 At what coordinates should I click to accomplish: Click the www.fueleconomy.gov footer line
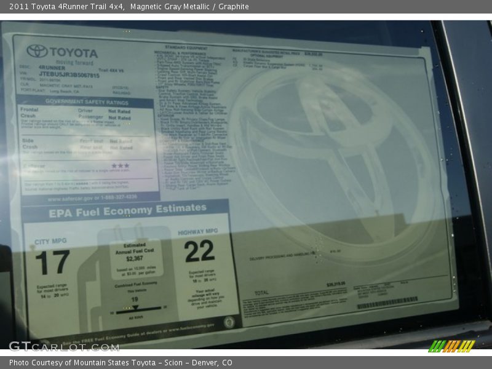(x=139, y=334)
